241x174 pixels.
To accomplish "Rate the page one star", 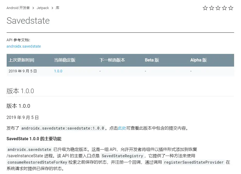I will [205, 8].
